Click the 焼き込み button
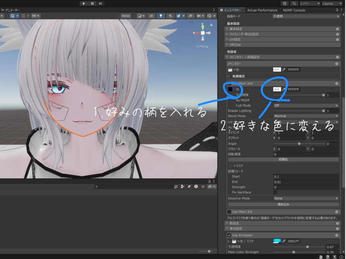Screen dimensions: 346x259 click(x=283, y=204)
